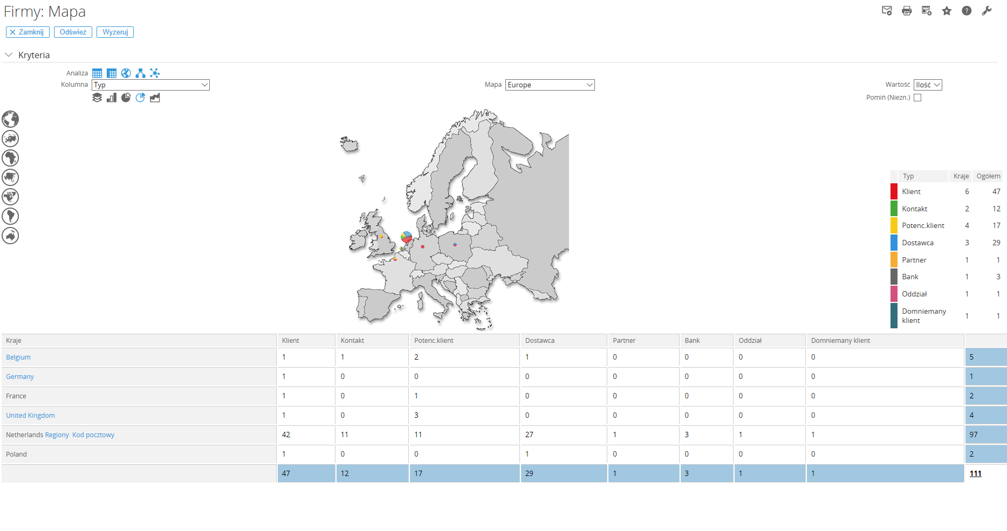
Task: Click the Kod pocztowy link for Netherlands
Action: (x=93, y=435)
